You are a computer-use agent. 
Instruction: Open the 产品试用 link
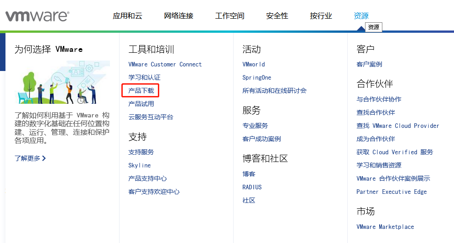(x=141, y=104)
